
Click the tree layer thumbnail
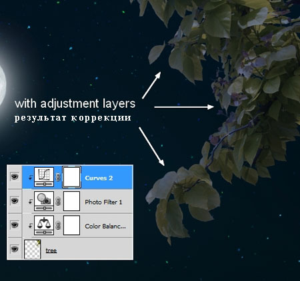[33, 249]
